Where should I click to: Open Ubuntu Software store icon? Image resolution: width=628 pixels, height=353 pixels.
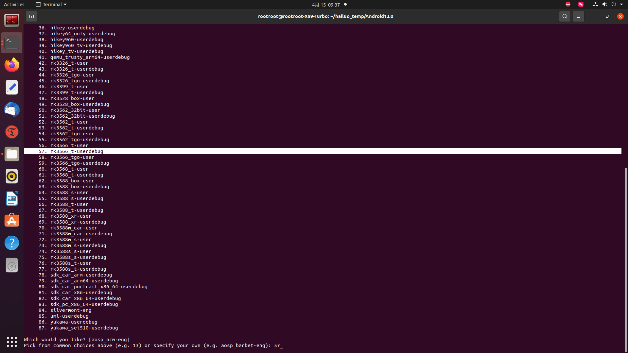(x=12, y=221)
